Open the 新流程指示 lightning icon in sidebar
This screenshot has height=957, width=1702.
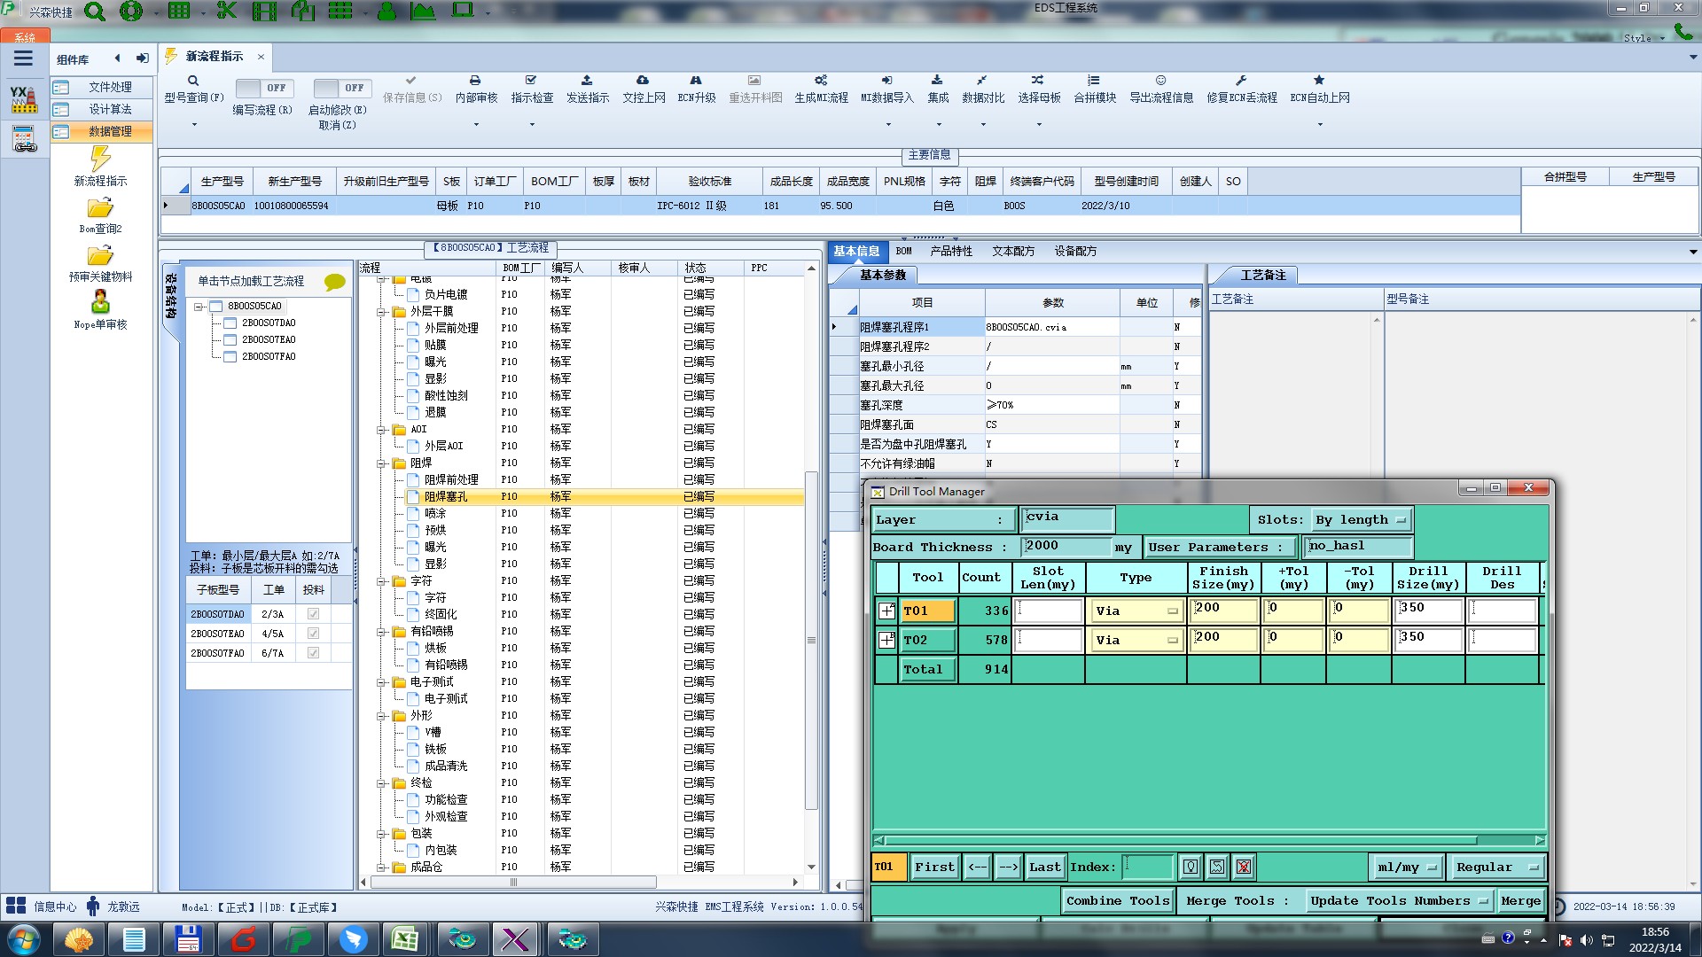tap(100, 159)
